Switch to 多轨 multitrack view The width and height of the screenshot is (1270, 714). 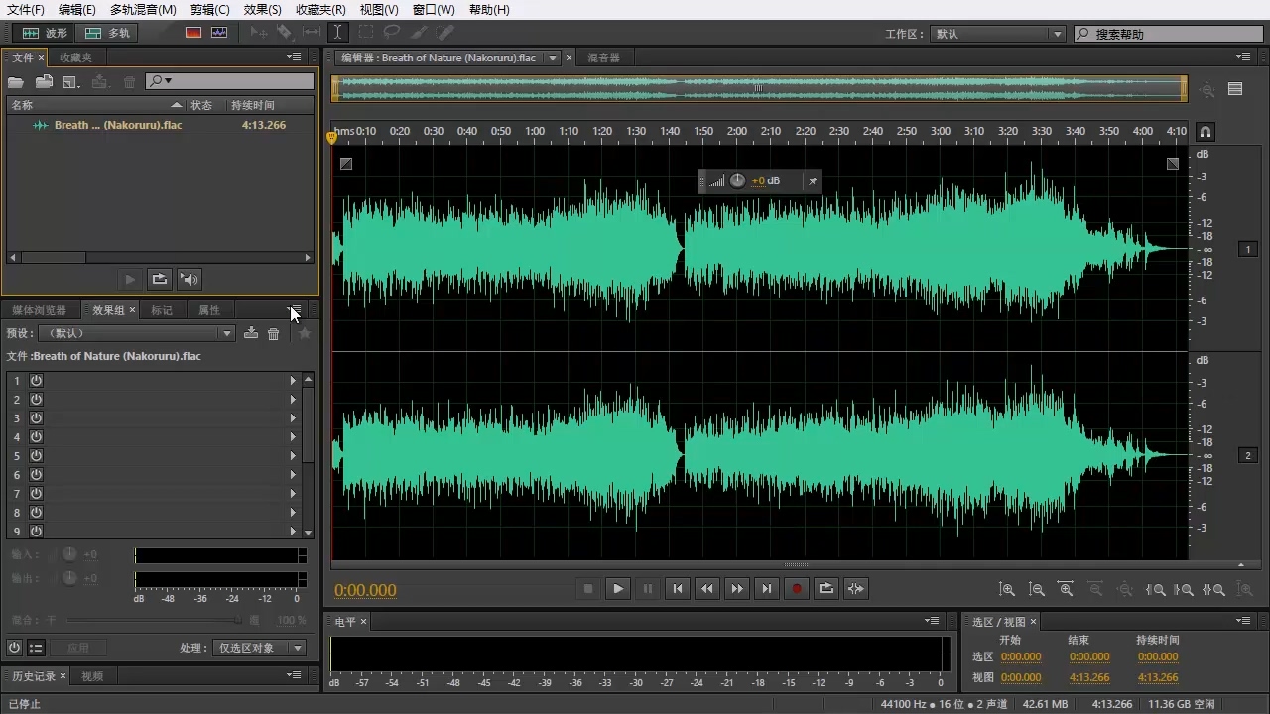108,33
